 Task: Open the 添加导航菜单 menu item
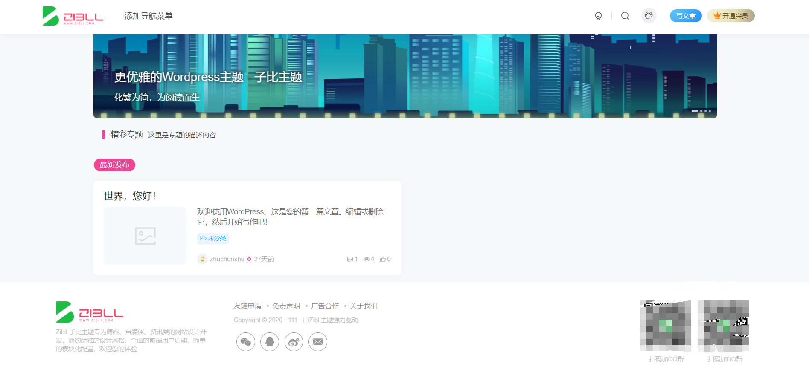(x=148, y=16)
